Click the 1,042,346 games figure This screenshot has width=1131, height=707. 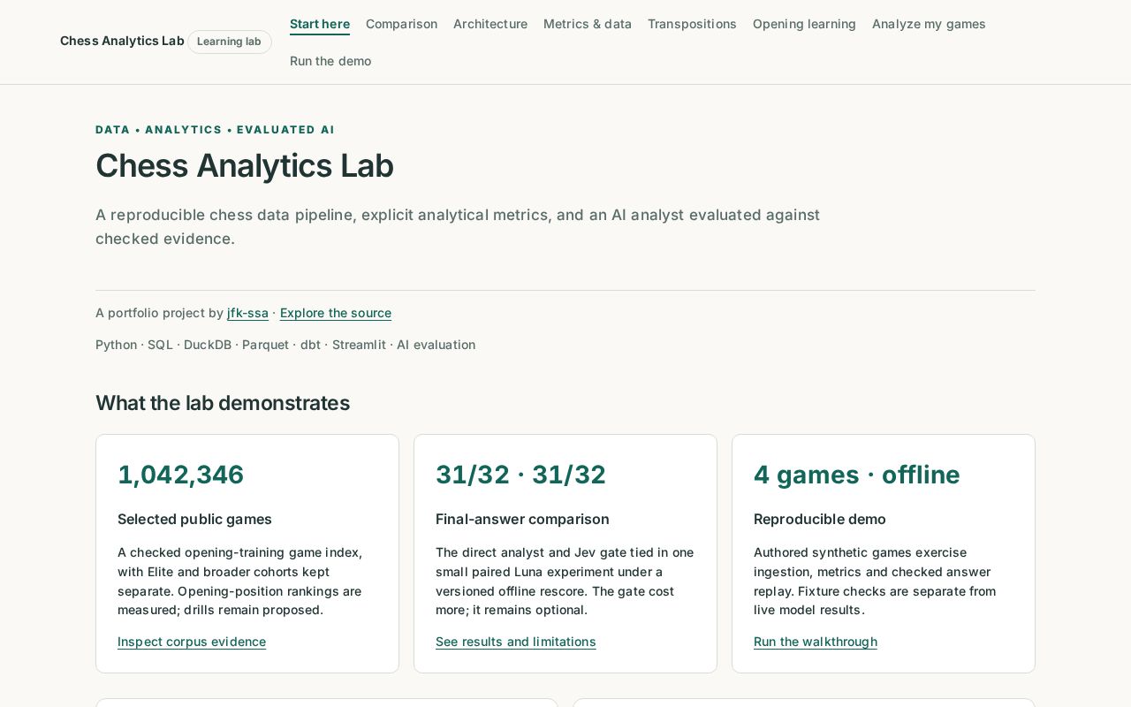tap(180, 475)
